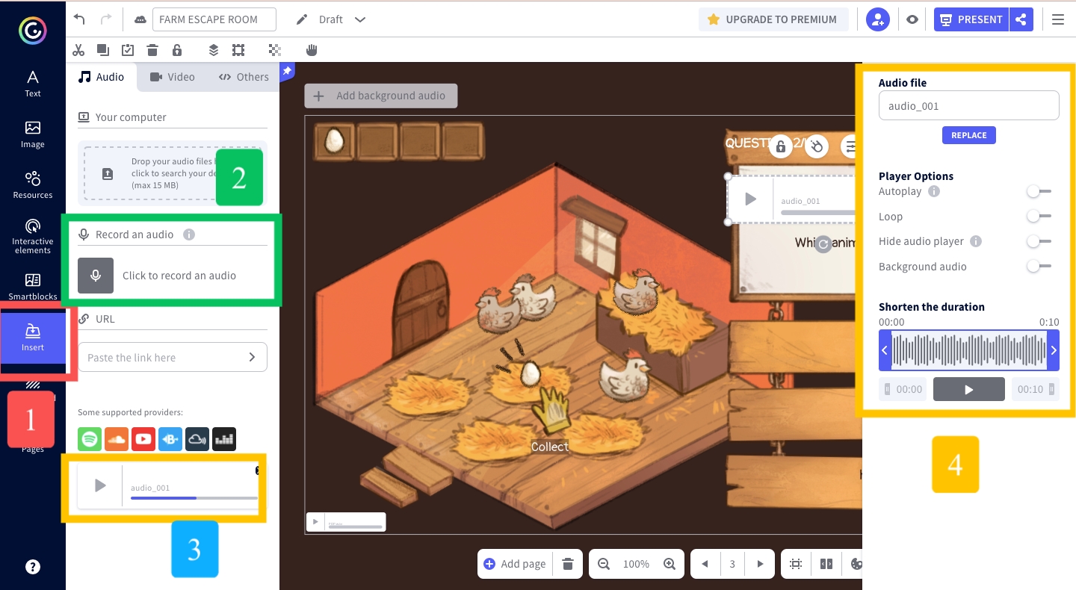Viewport: 1076px width, 590px height.
Task: Click the lock icon above the canvas audio element
Action: click(781, 146)
